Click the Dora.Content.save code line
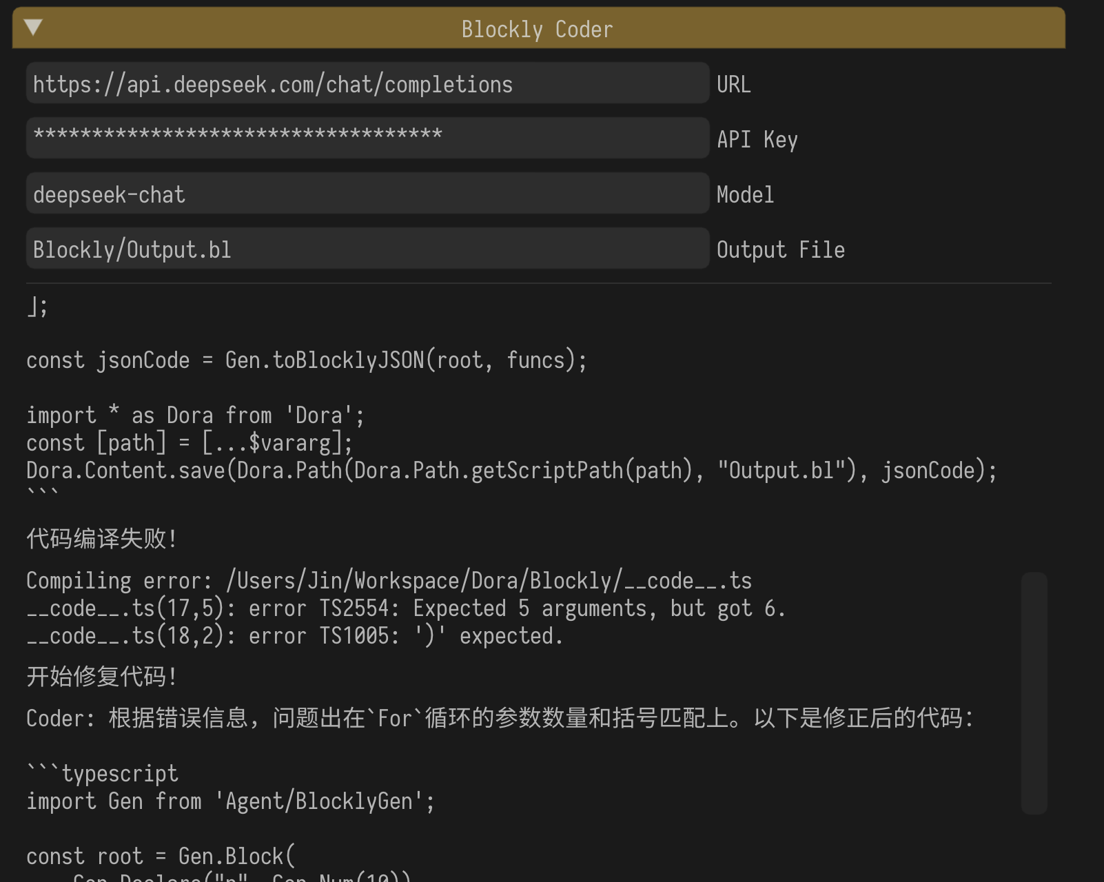This screenshot has width=1104, height=882. tap(511, 471)
